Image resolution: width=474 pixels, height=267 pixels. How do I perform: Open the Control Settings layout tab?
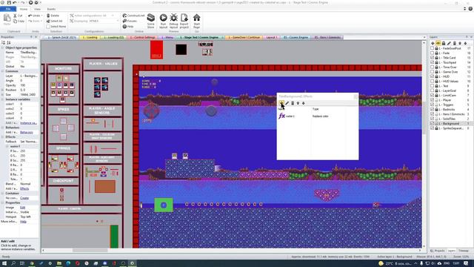tap(143, 38)
